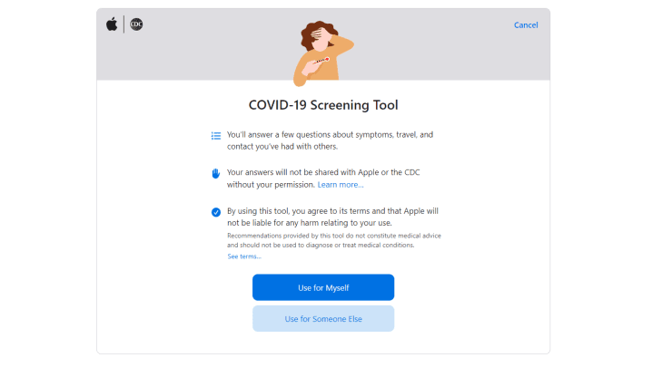
Task: Cancel the screening tool
Action: (526, 25)
